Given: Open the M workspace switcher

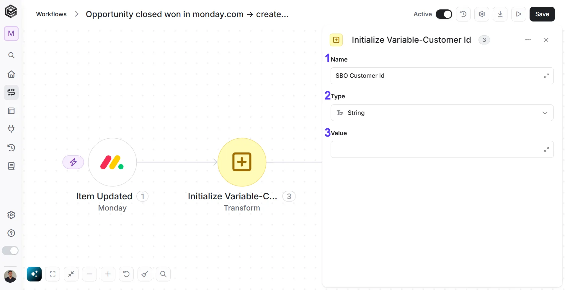Looking at the screenshot, I should (x=11, y=34).
